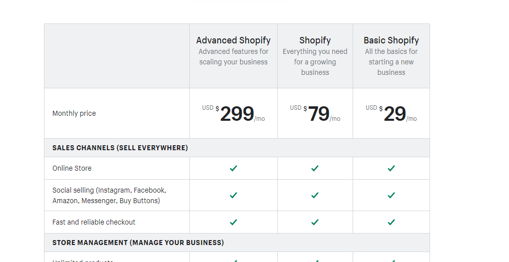The image size is (509, 262).
Task: Click the $79 per month price
Action: (319, 114)
